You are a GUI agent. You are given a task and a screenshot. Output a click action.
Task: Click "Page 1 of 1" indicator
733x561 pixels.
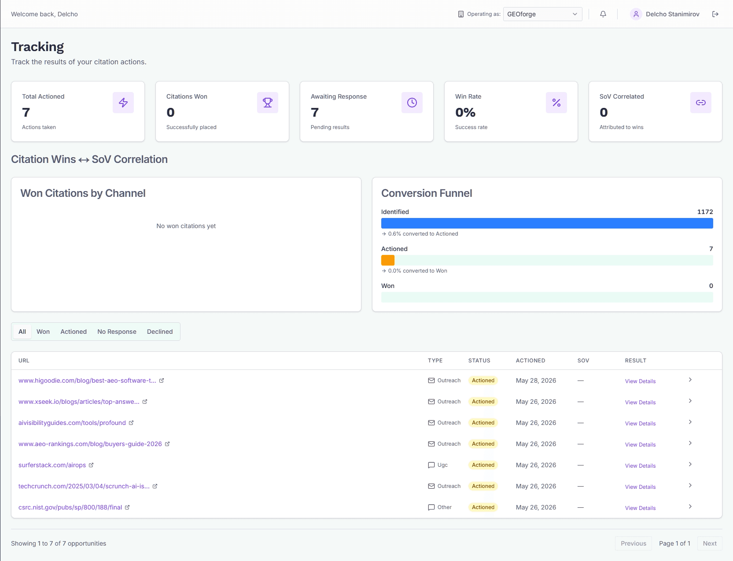point(674,543)
